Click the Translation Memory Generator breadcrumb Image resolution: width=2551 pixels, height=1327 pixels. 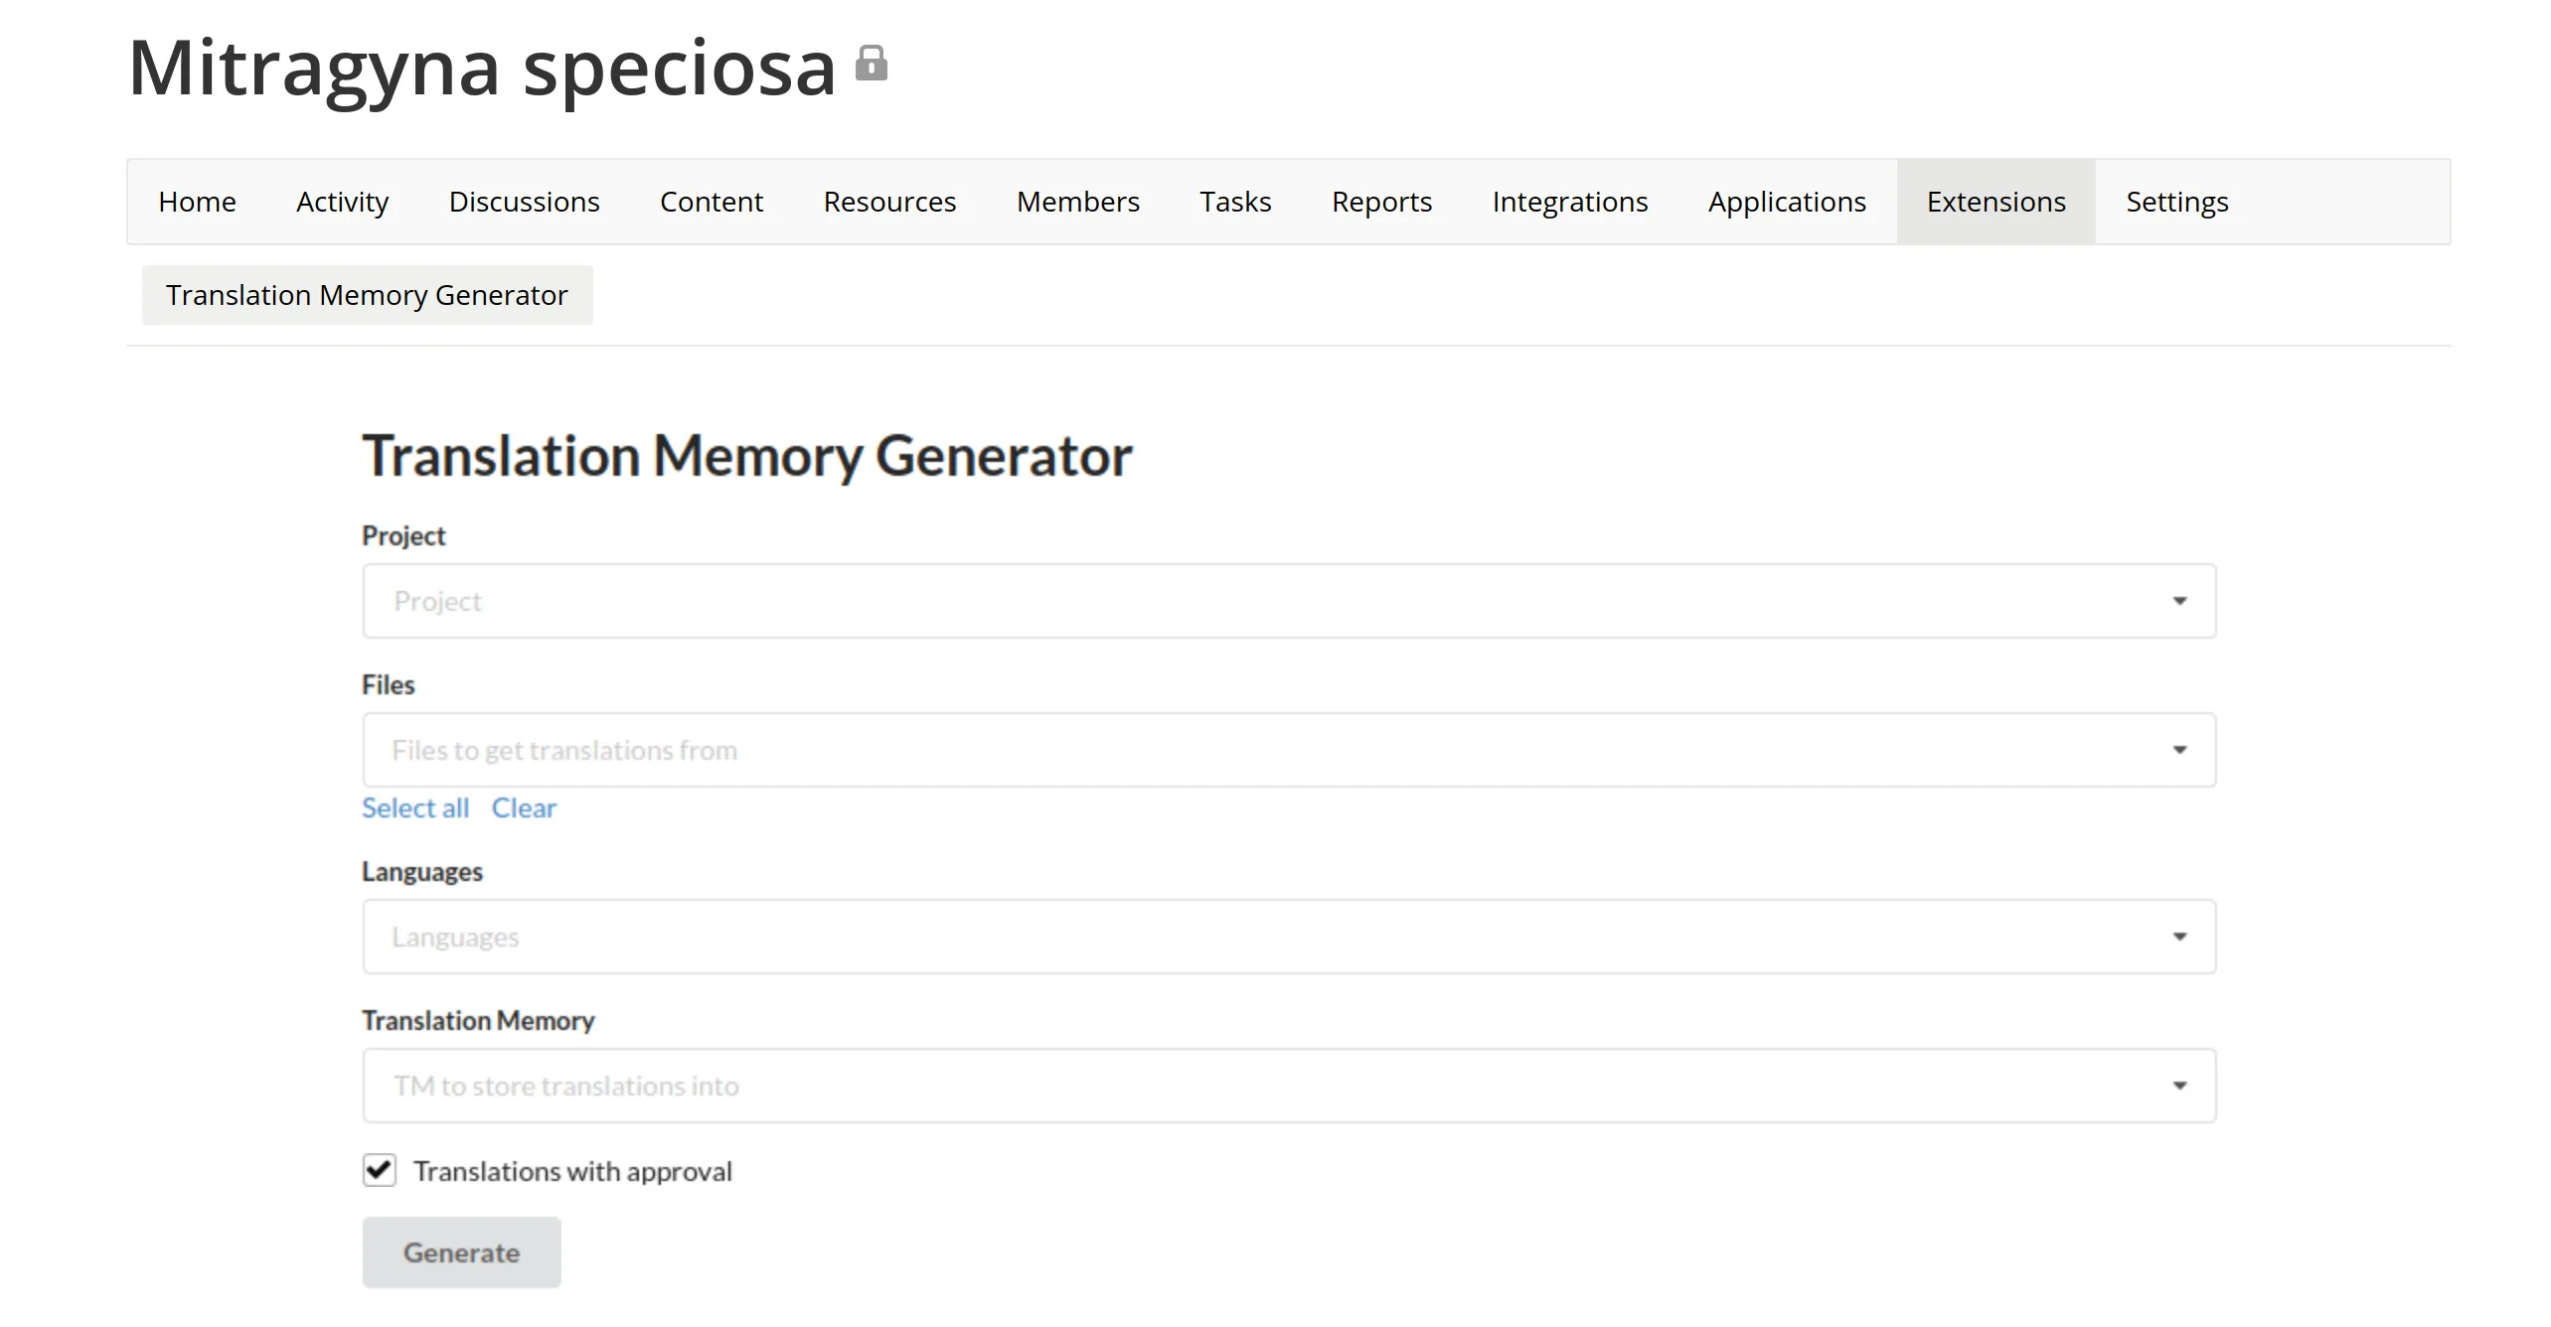coord(368,295)
